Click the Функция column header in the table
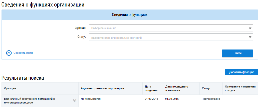This screenshot has width=261, height=109. (x=10, y=88)
